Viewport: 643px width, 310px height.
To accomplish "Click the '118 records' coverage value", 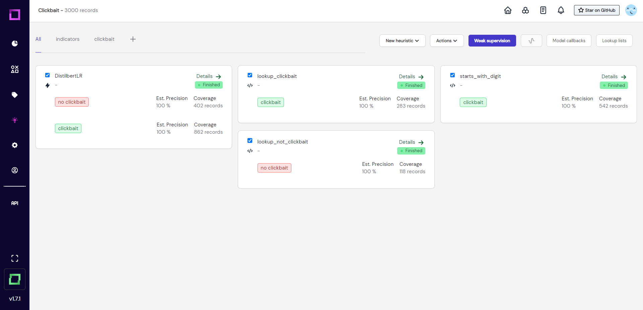I will click(412, 172).
